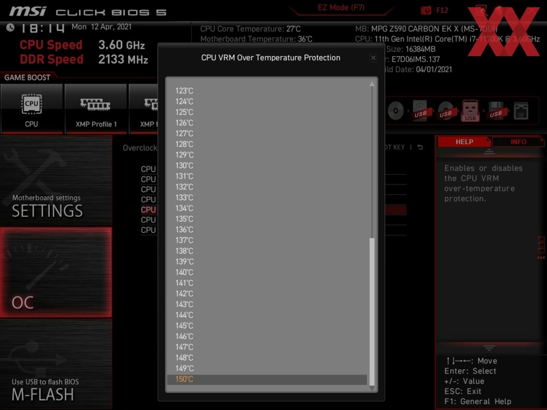Screen dimensions: 547x410
Task: Open M-FLASH to flash BIOS
Action: [x=56, y=364]
